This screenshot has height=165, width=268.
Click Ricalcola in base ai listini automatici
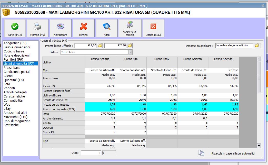click(x=229, y=153)
